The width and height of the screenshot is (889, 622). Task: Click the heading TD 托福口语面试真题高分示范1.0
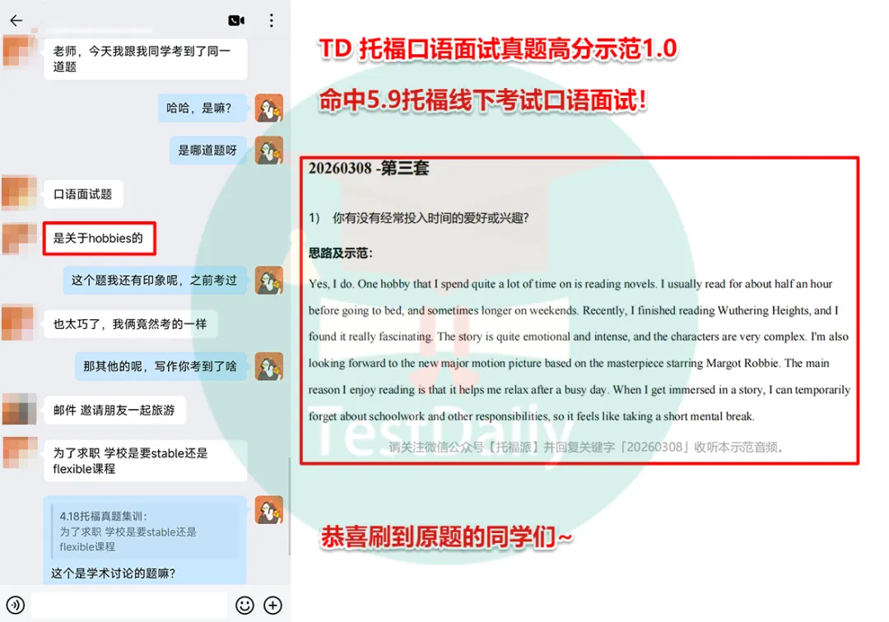(x=498, y=49)
